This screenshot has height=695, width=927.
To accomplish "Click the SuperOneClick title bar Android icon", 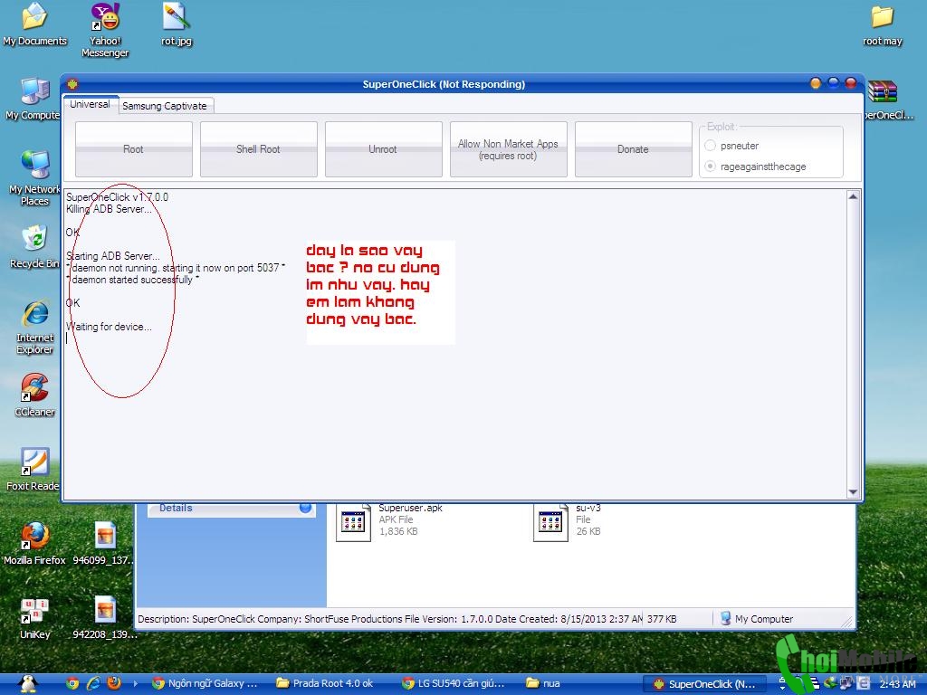I will pyautogui.click(x=72, y=84).
